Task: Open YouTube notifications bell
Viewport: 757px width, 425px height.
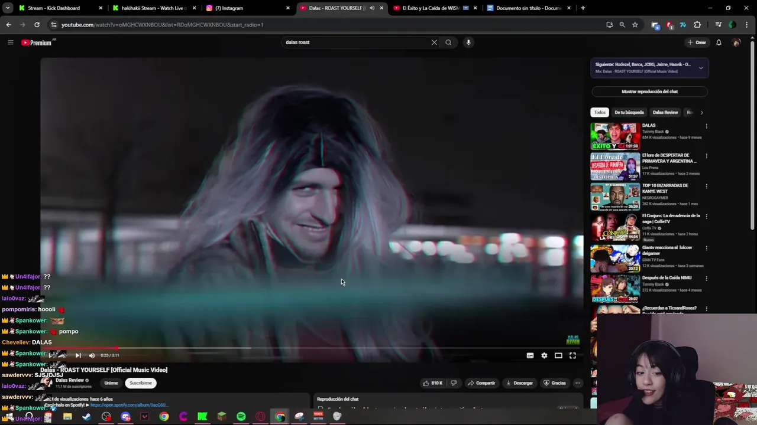Action: (719, 42)
